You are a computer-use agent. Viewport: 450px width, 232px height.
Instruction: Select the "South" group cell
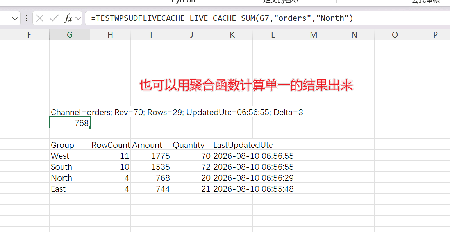(x=70, y=167)
